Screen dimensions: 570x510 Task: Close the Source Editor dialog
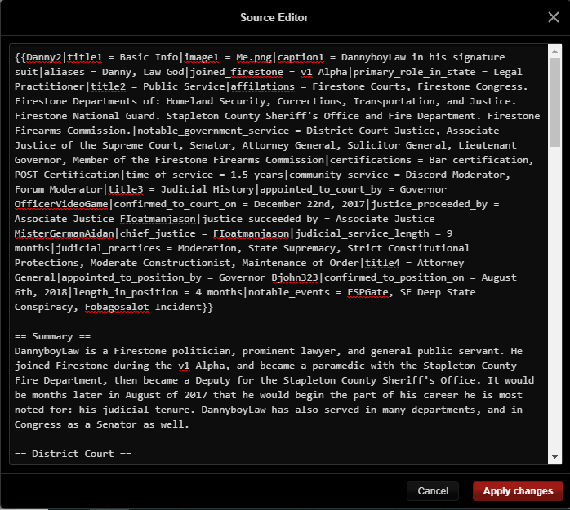[x=553, y=17]
